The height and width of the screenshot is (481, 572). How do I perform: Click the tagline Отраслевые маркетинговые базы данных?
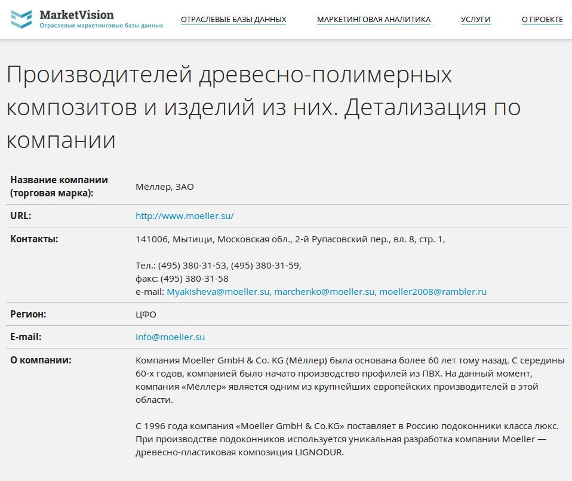click(x=102, y=26)
